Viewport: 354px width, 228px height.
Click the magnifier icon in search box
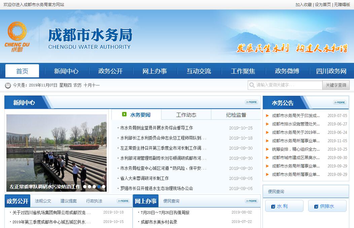tap(252, 85)
